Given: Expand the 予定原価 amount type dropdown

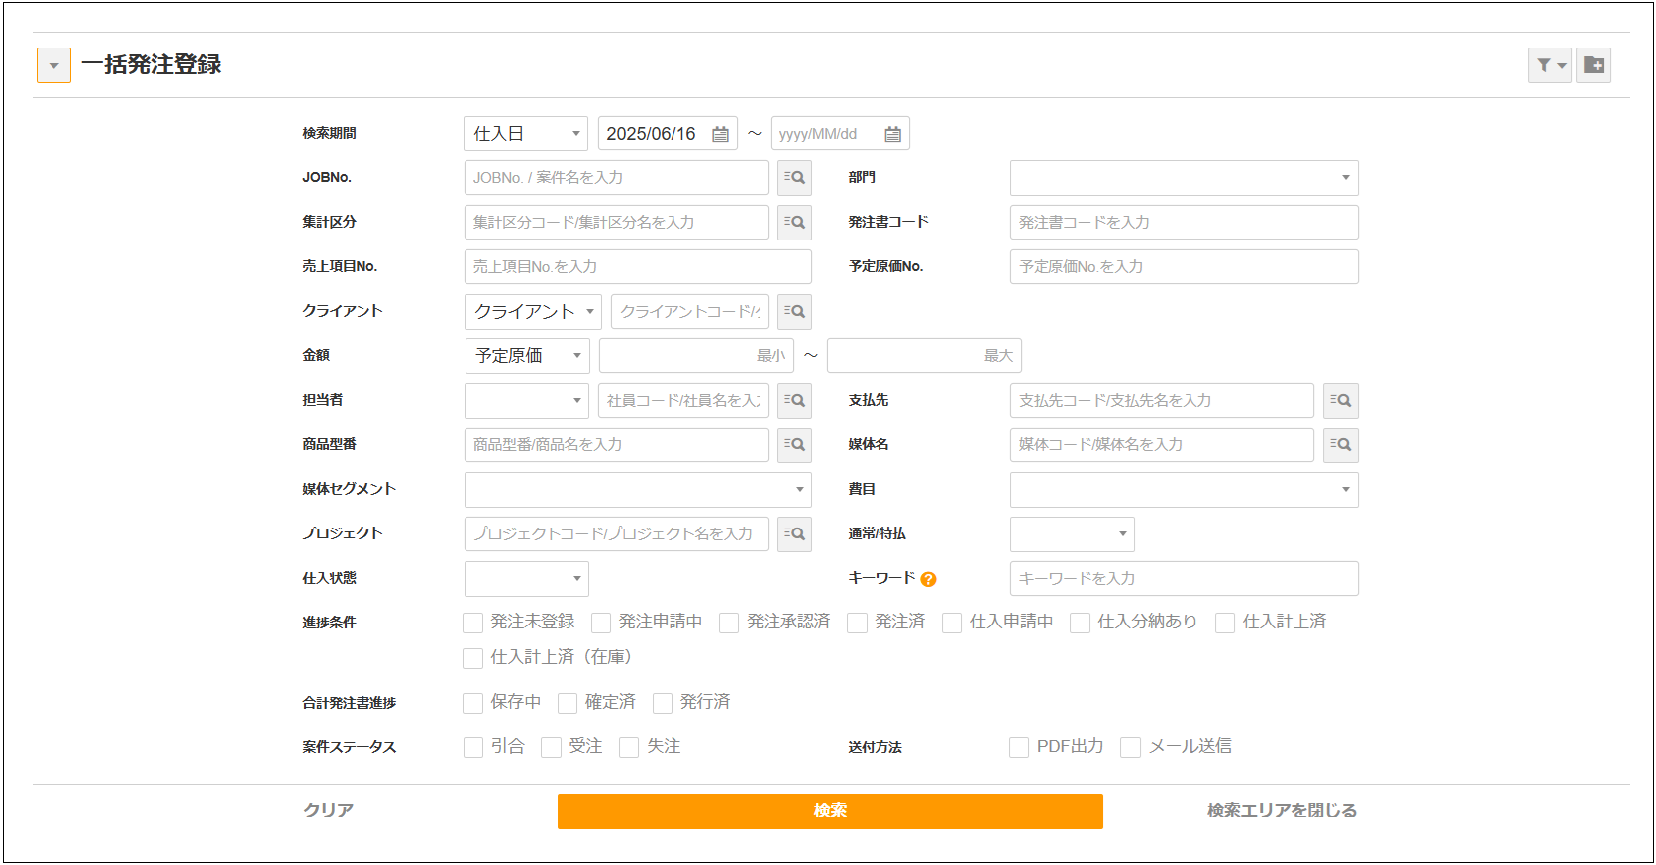Looking at the screenshot, I should [527, 356].
